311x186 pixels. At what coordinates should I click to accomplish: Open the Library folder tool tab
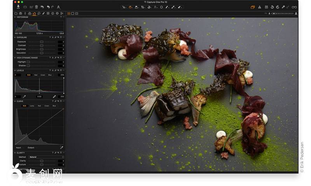[16, 14]
